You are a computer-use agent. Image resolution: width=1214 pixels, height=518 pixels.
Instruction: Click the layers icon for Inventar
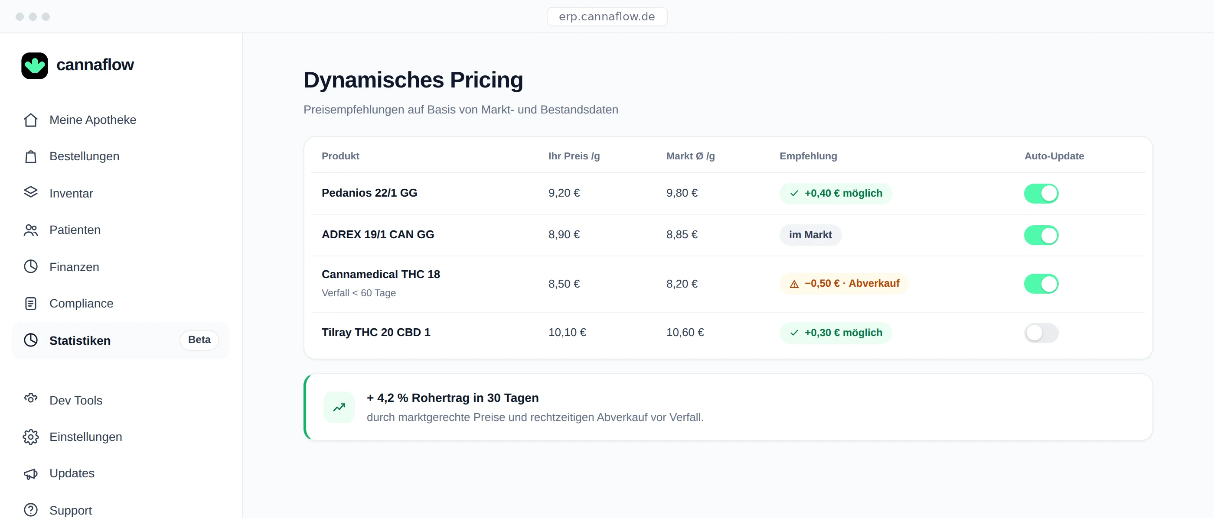(x=31, y=192)
